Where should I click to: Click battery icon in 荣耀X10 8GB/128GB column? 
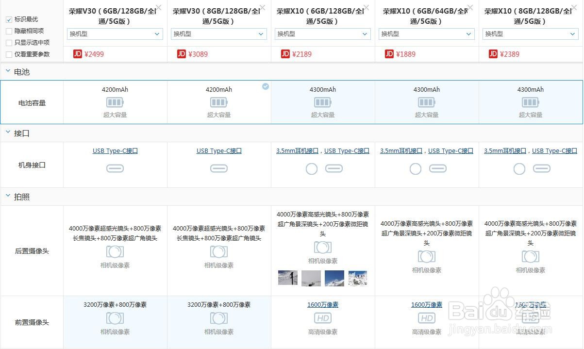(x=531, y=102)
